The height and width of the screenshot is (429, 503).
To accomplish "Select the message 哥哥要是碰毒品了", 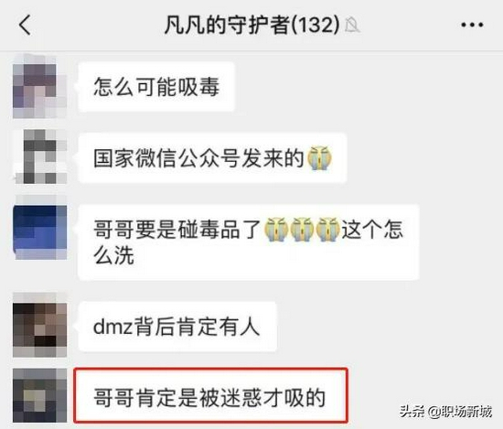I will [x=248, y=242].
